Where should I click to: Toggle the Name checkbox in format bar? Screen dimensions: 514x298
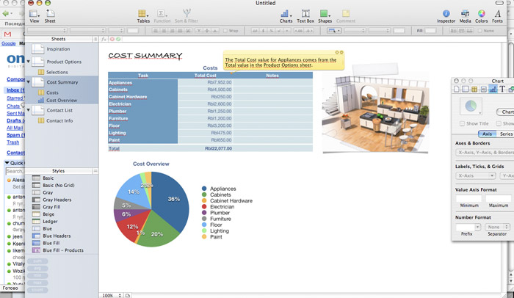coord(480,31)
